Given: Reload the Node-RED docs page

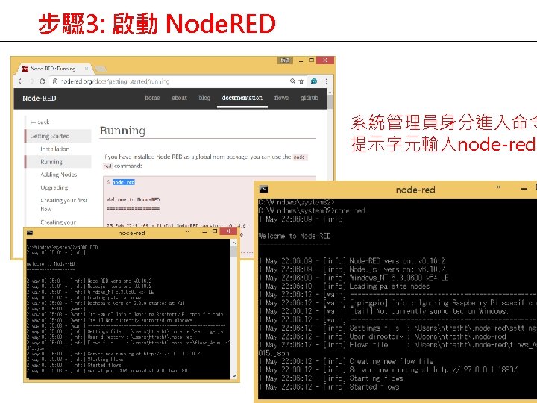Looking at the screenshot, I should pos(42,81).
